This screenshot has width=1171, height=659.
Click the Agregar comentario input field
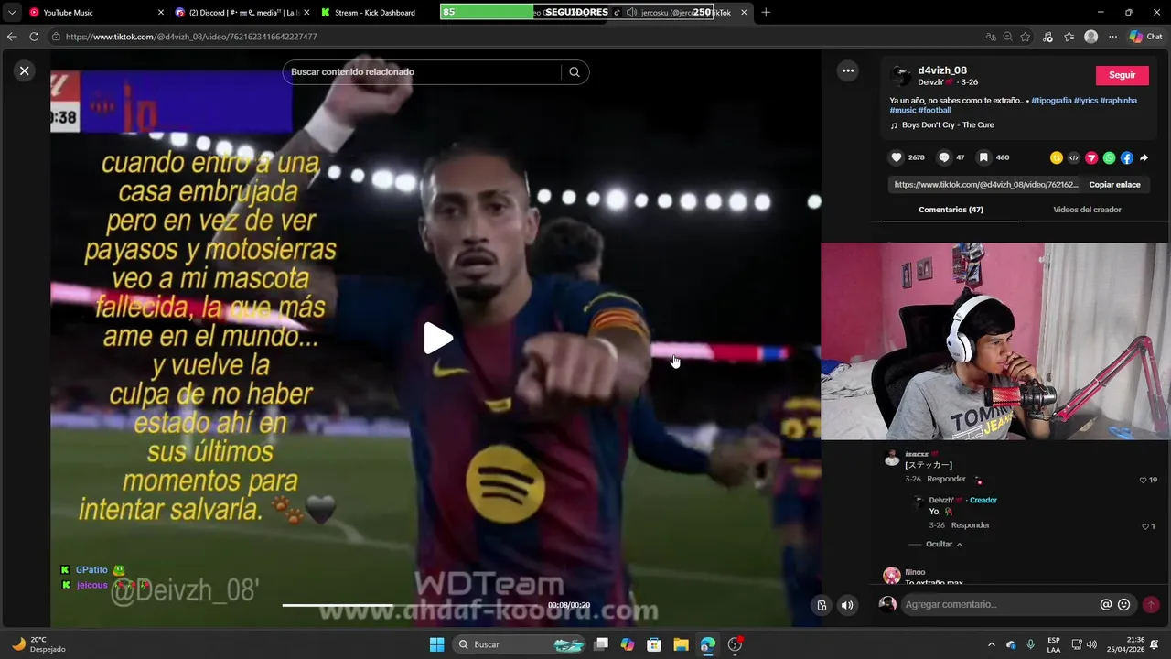click(x=1000, y=604)
